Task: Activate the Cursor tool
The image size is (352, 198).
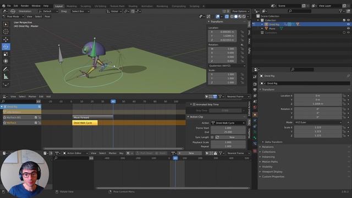Action: 6,32
